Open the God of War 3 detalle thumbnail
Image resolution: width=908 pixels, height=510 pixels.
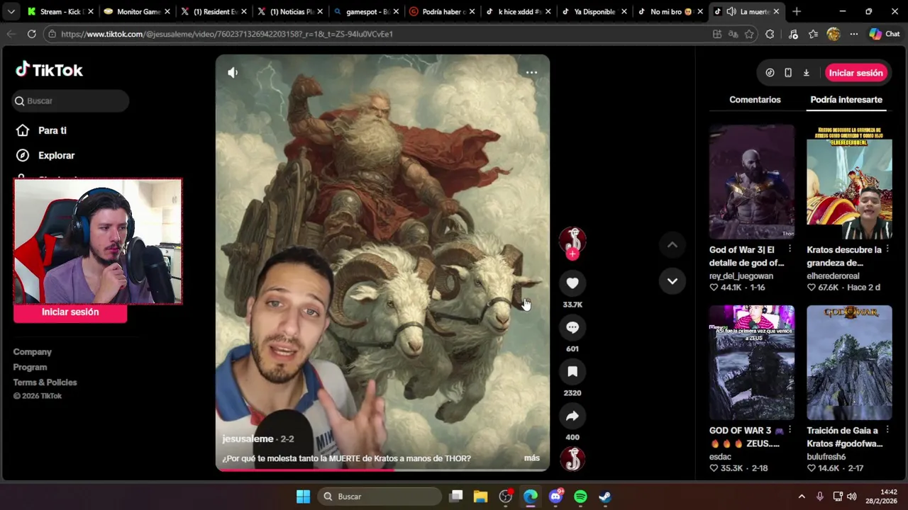[x=752, y=182]
